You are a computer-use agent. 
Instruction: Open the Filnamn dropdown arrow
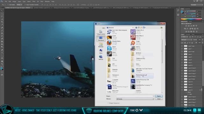(x=153, y=96)
